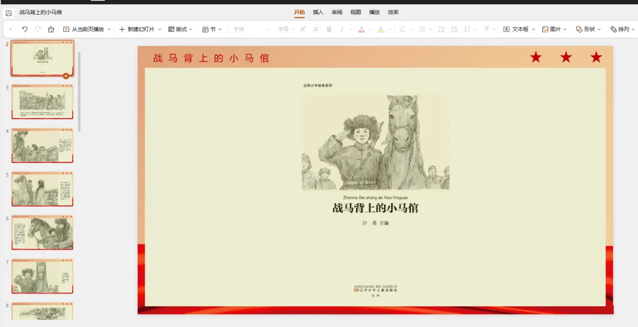Viewport: 638px width, 327px height.
Task: Select slide 7 thumbnail
Action: point(43,276)
